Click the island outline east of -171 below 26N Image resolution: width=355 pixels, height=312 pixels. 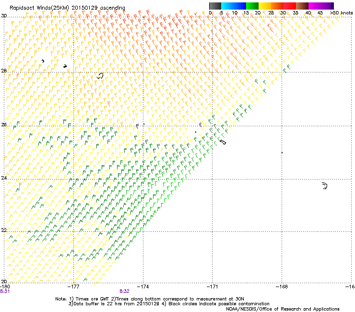click(223, 142)
